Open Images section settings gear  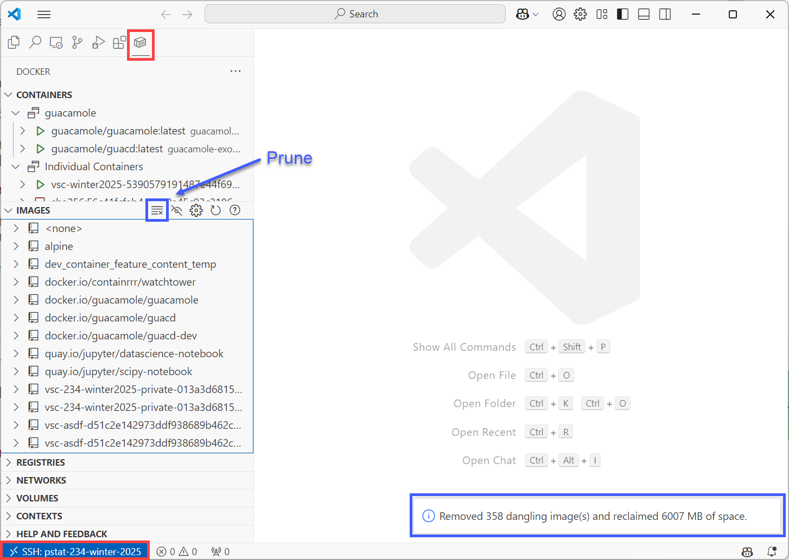click(x=196, y=210)
